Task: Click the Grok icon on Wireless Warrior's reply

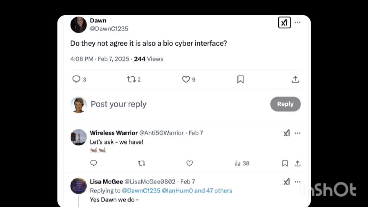Action: tap(286, 133)
